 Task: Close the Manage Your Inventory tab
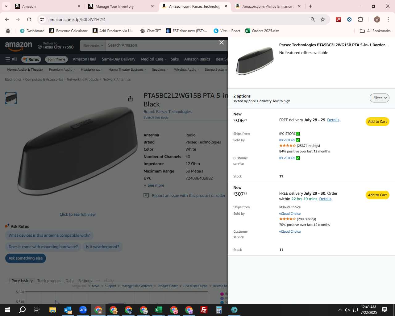click(x=152, y=6)
